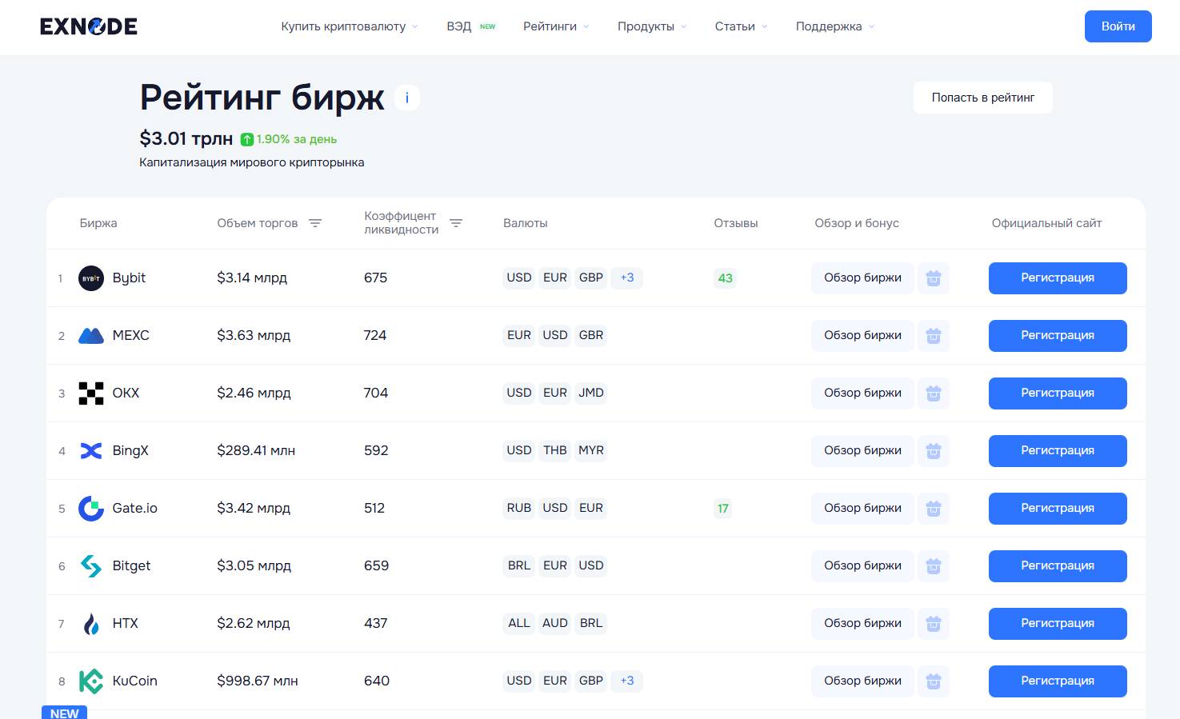1180x719 pixels.
Task: Click the EXNODE logo in header
Action: [x=89, y=26]
